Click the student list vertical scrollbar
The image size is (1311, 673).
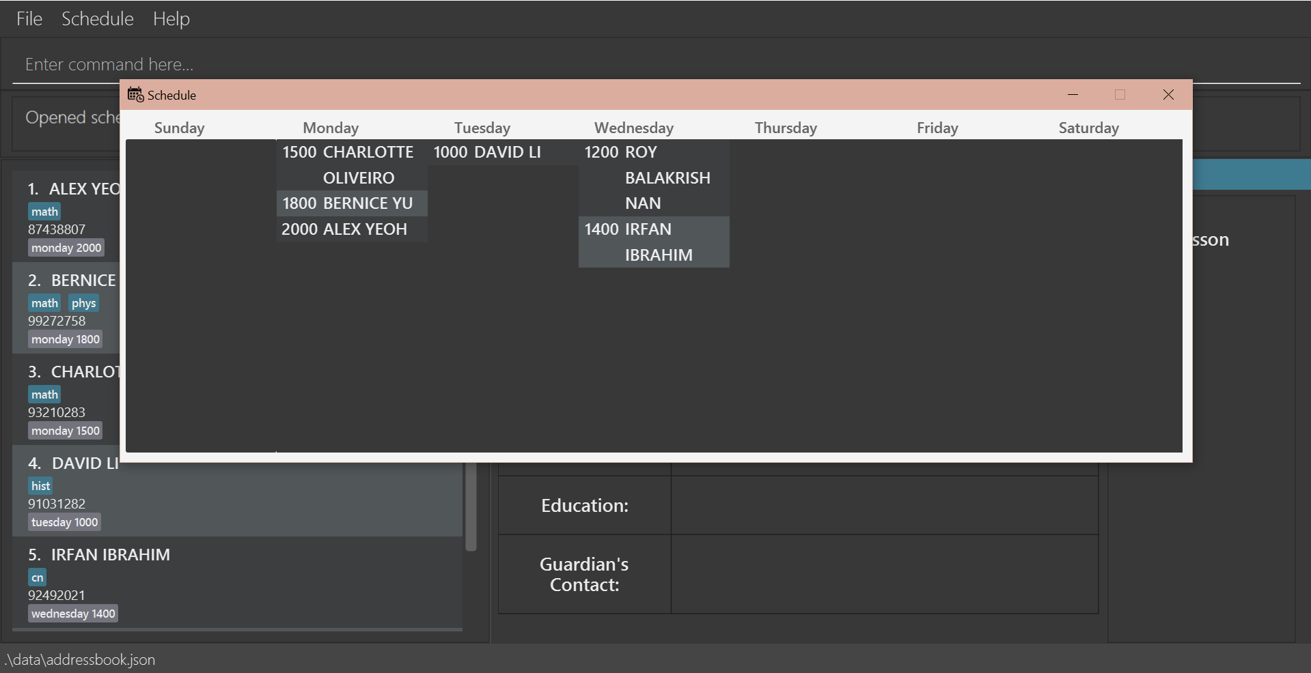click(471, 506)
